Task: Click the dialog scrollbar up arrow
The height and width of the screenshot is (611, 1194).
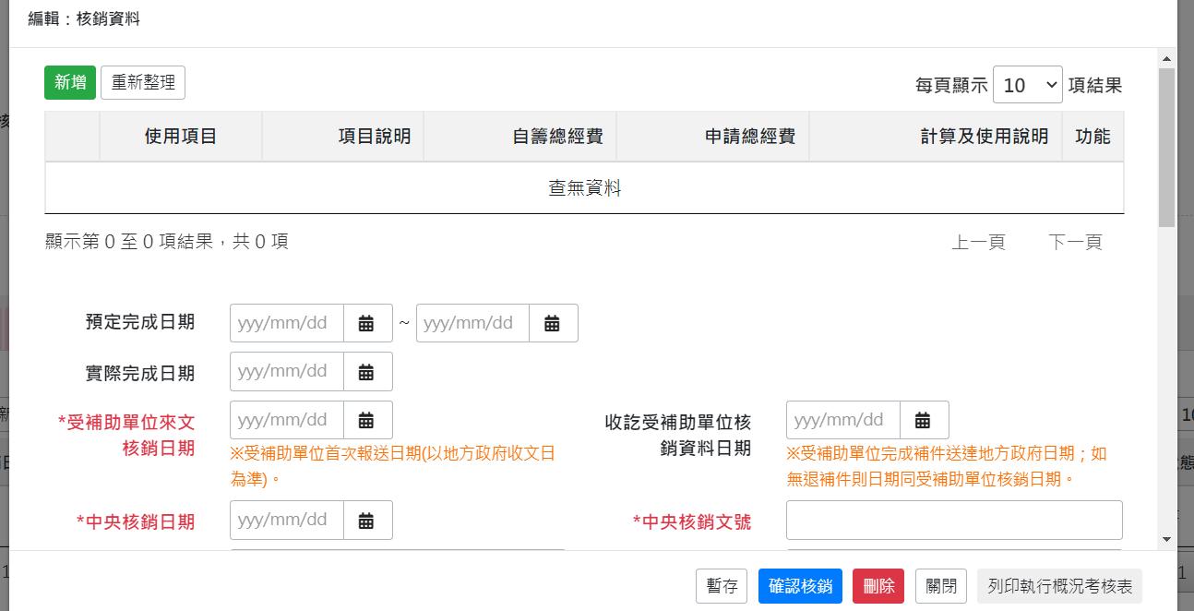Action: (x=1166, y=59)
